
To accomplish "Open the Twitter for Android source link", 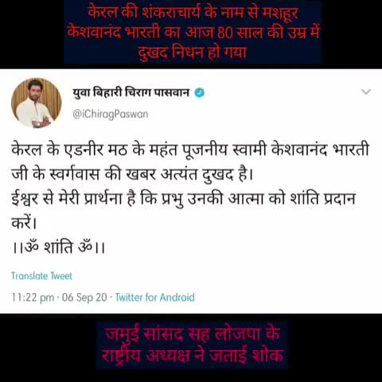I will 155,297.
